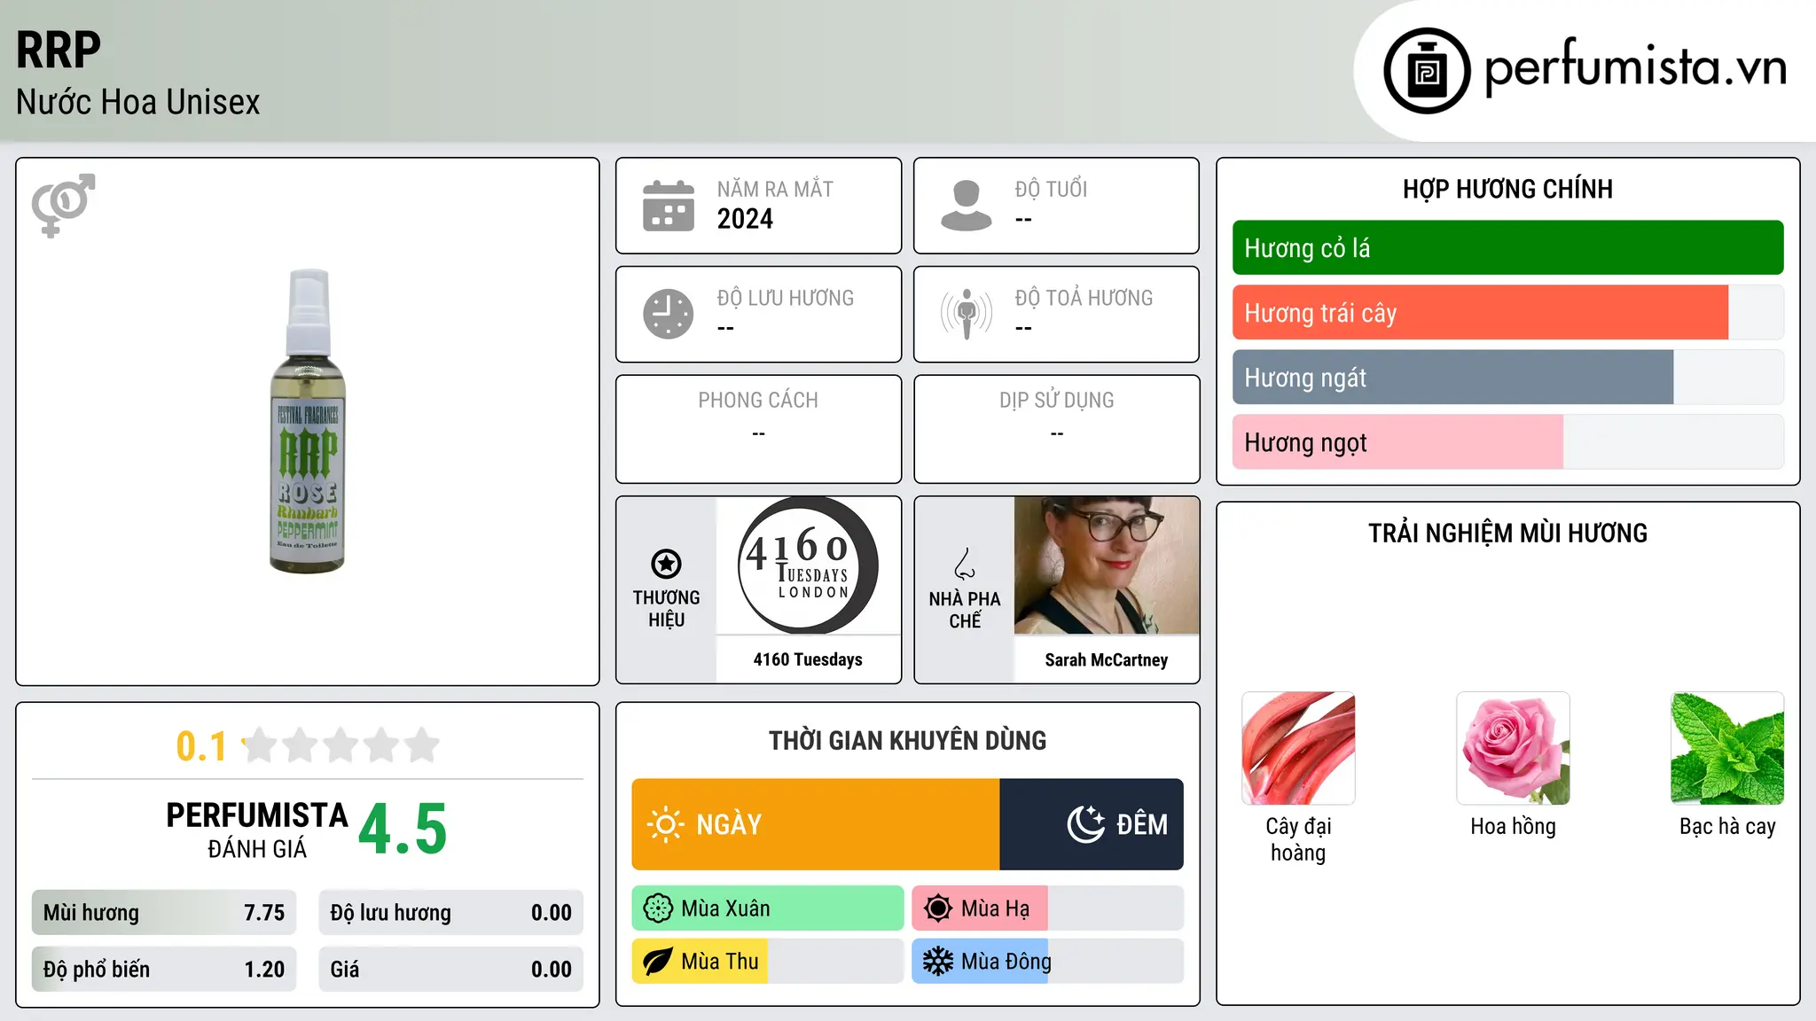Click the RRP product title
This screenshot has height=1021, width=1816.
[x=59, y=50]
